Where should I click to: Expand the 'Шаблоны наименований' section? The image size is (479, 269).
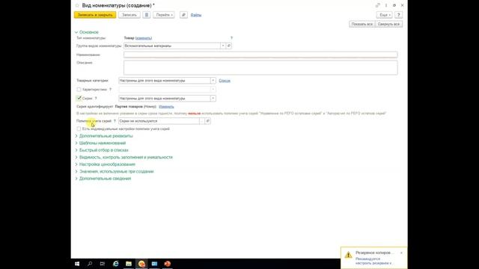click(x=103, y=143)
